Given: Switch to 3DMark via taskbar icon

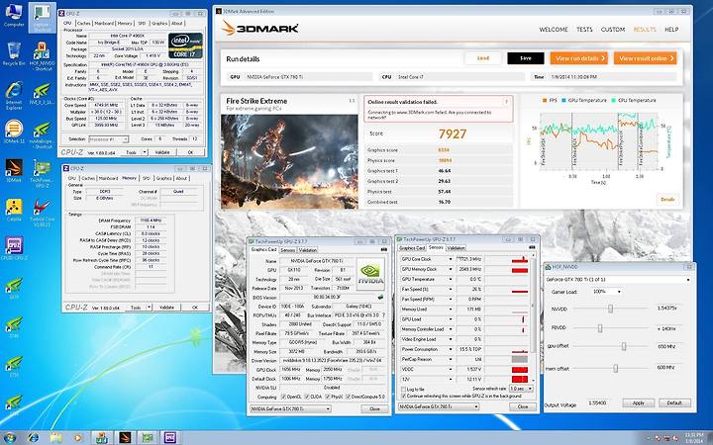Looking at the screenshot, I should click(x=125, y=438).
